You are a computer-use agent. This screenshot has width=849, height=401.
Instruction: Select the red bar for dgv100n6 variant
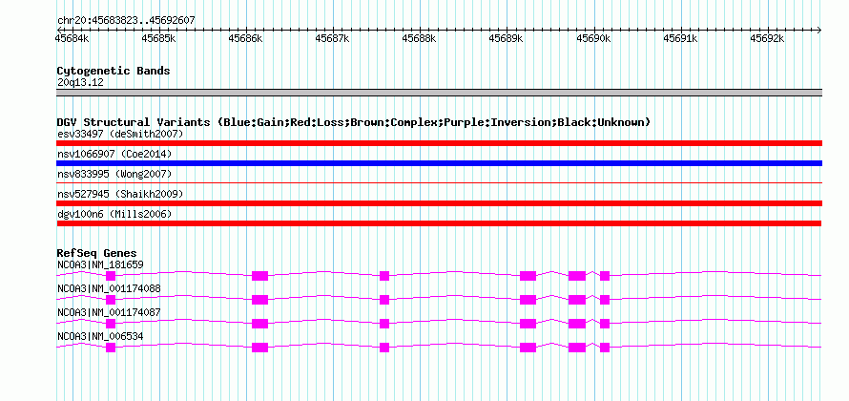pos(439,223)
